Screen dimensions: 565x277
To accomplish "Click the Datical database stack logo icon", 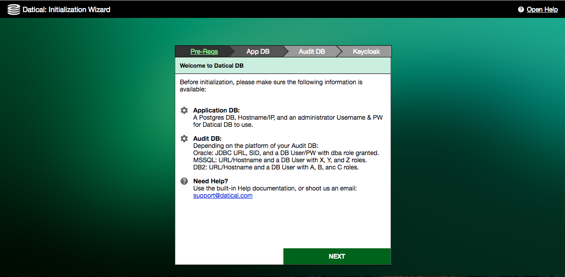I will pyautogui.click(x=14, y=9).
